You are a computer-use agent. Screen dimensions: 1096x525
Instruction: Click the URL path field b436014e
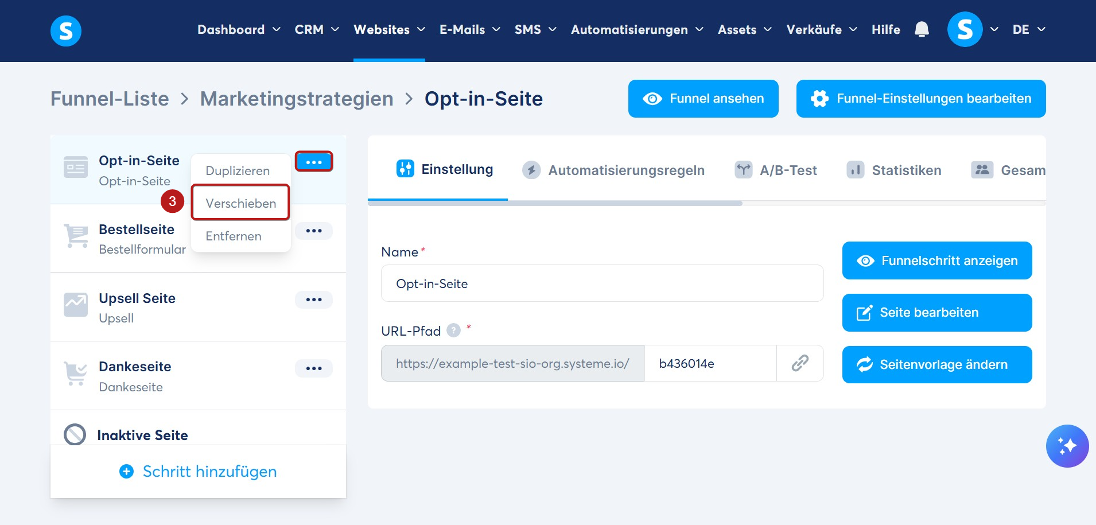tap(710, 363)
